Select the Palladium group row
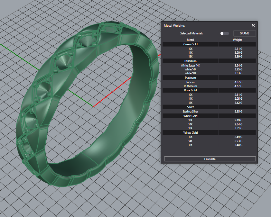This screenshot has width=271, height=217. (190, 61)
